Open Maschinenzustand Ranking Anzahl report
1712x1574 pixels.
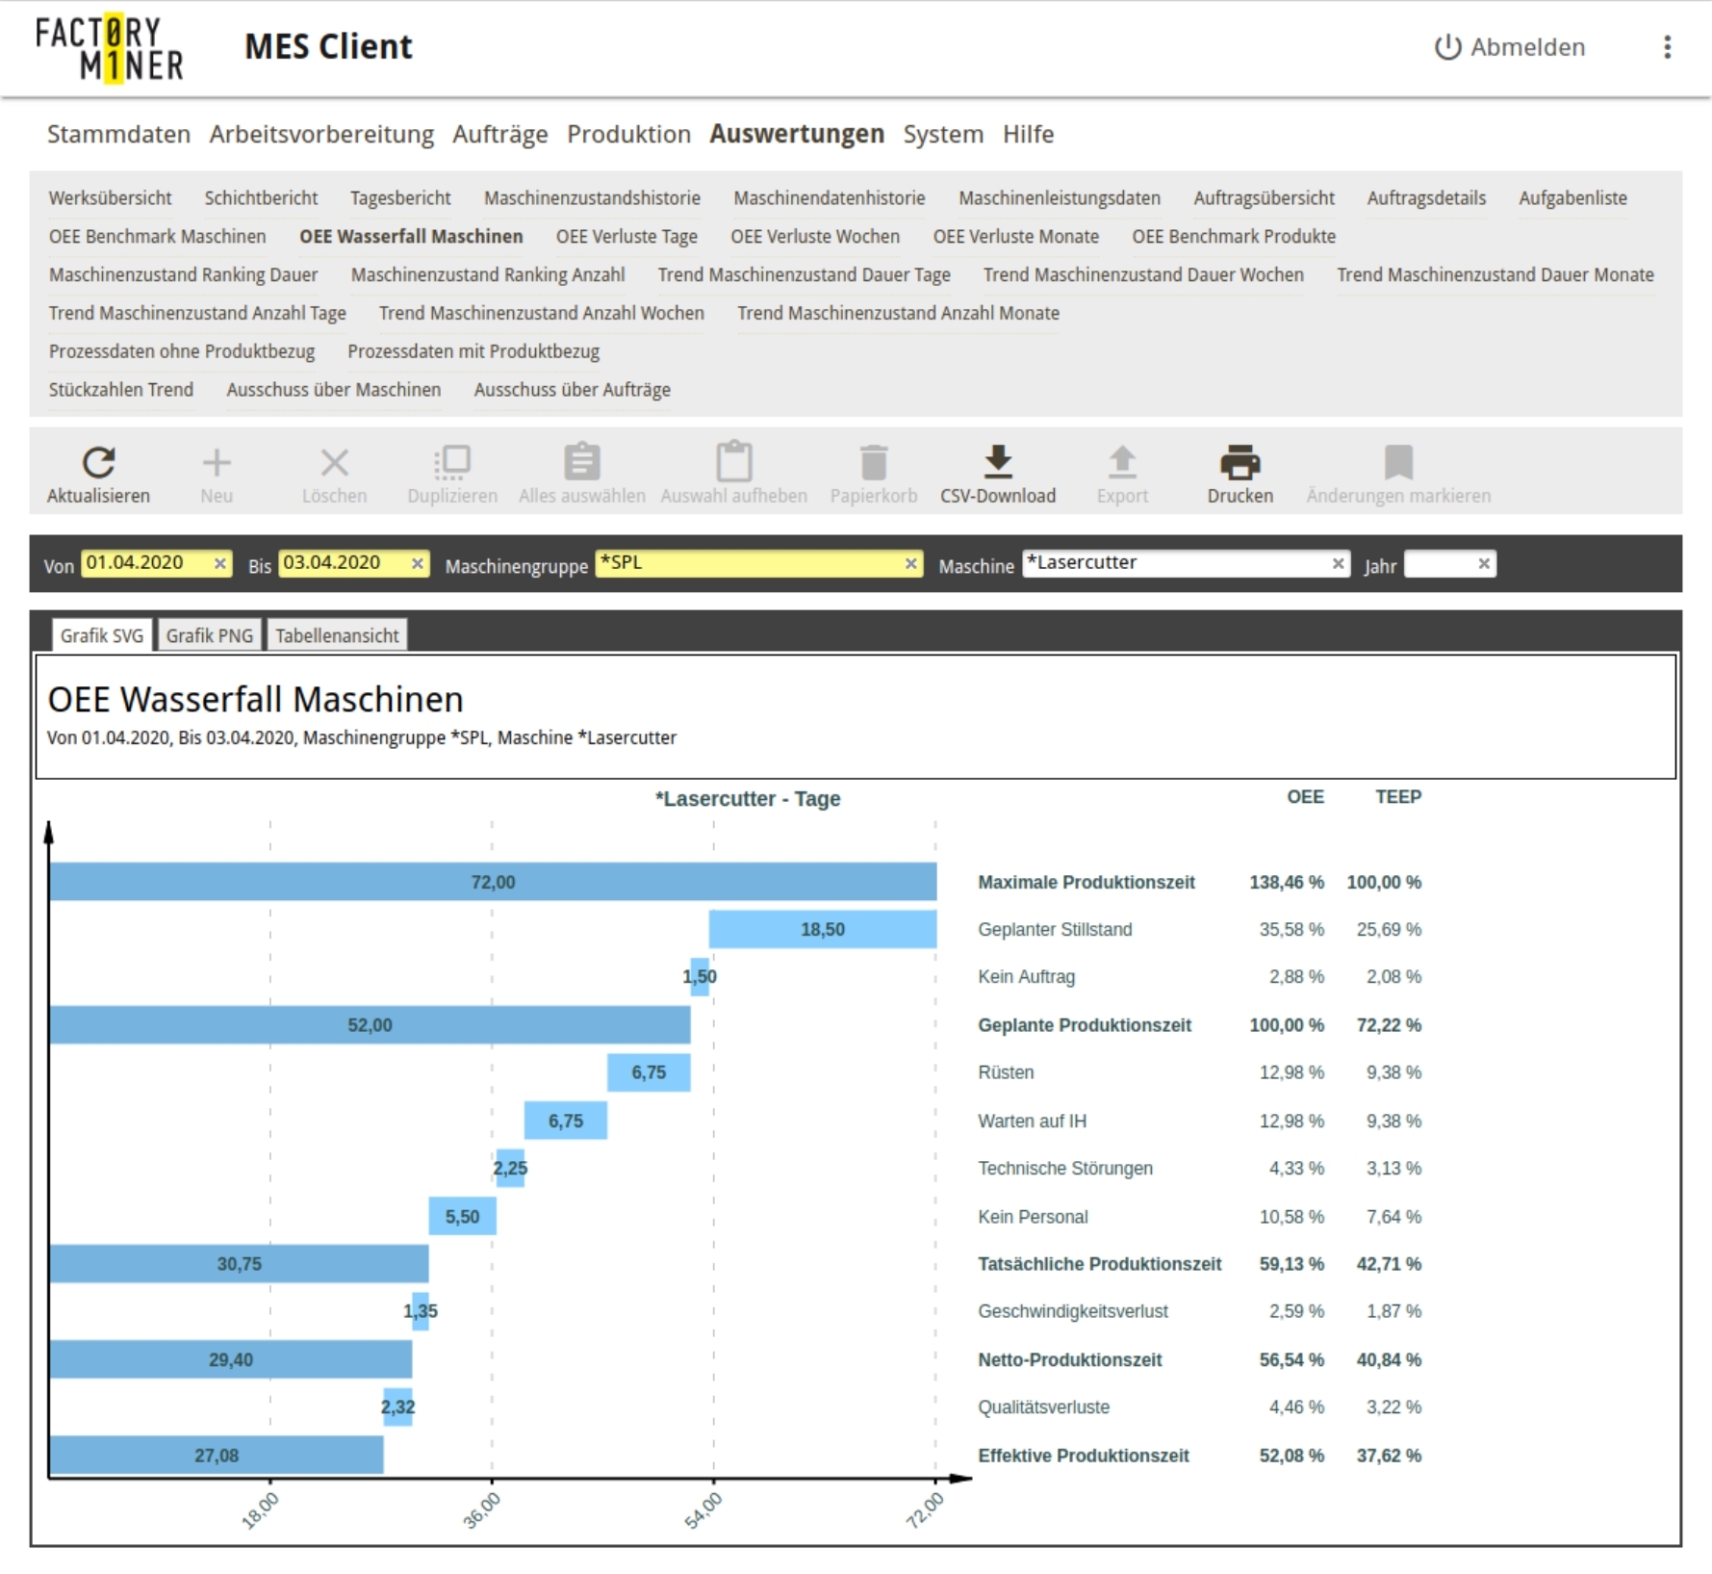click(x=488, y=275)
